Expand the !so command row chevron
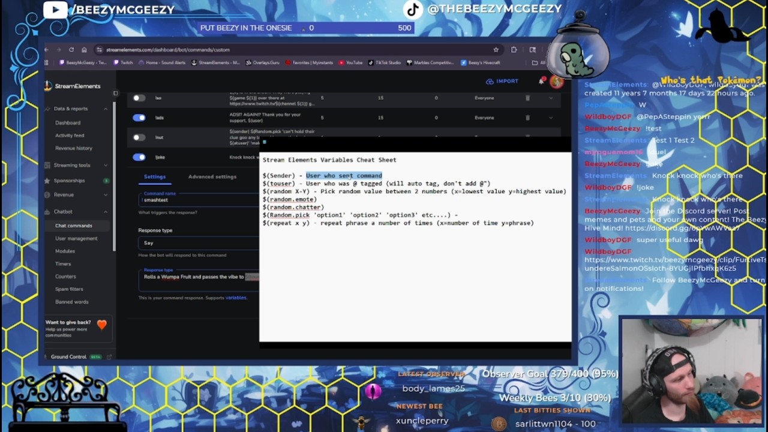Image resolution: width=768 pixels, height=432 pixels. tap(551, 98)
